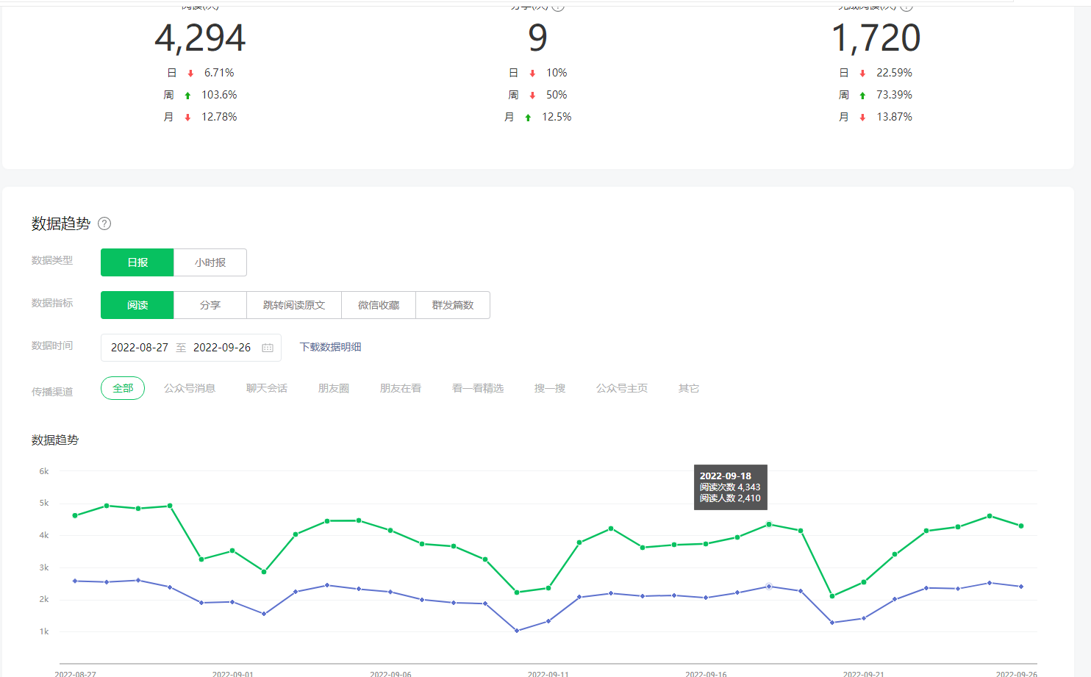Filter by 看一看精选 channel

click(x=478, y=388)
